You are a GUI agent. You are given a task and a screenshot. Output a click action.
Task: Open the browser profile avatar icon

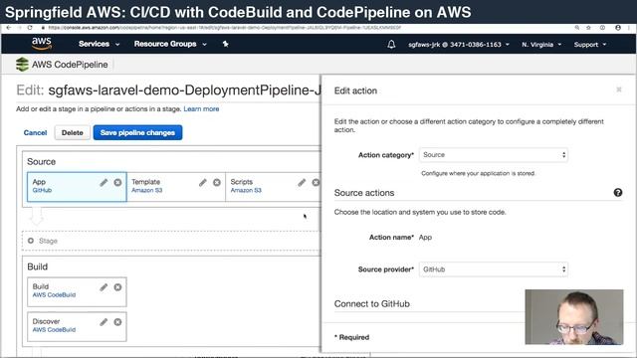tap(618, 28)
